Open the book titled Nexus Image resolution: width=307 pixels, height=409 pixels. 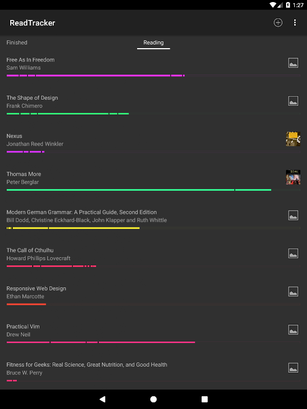point(14,136)
